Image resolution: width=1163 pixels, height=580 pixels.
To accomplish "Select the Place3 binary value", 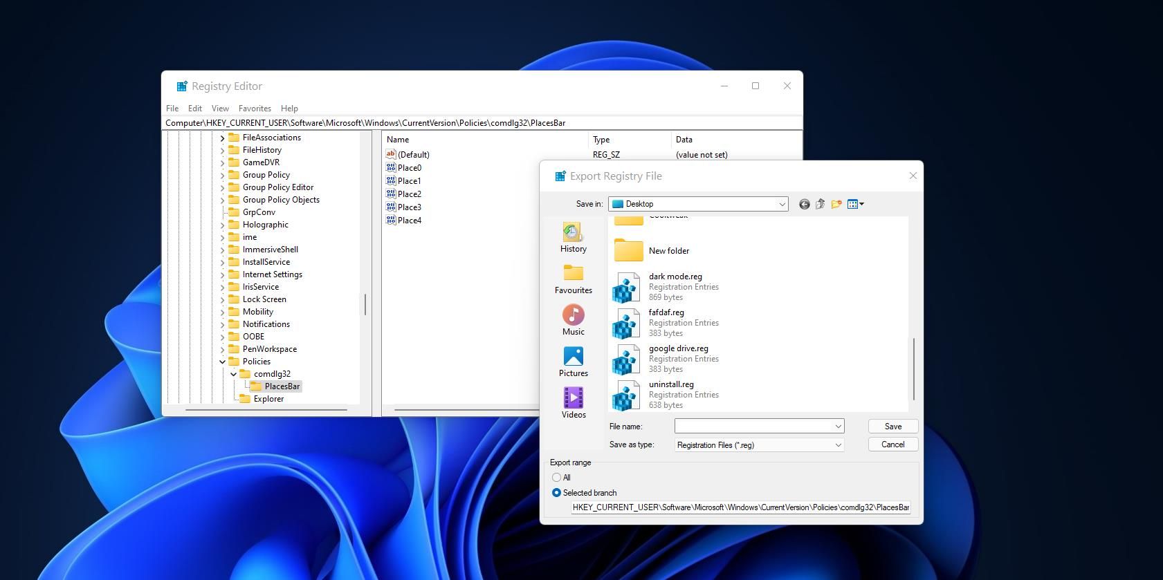I will click(x=410, y=207).
